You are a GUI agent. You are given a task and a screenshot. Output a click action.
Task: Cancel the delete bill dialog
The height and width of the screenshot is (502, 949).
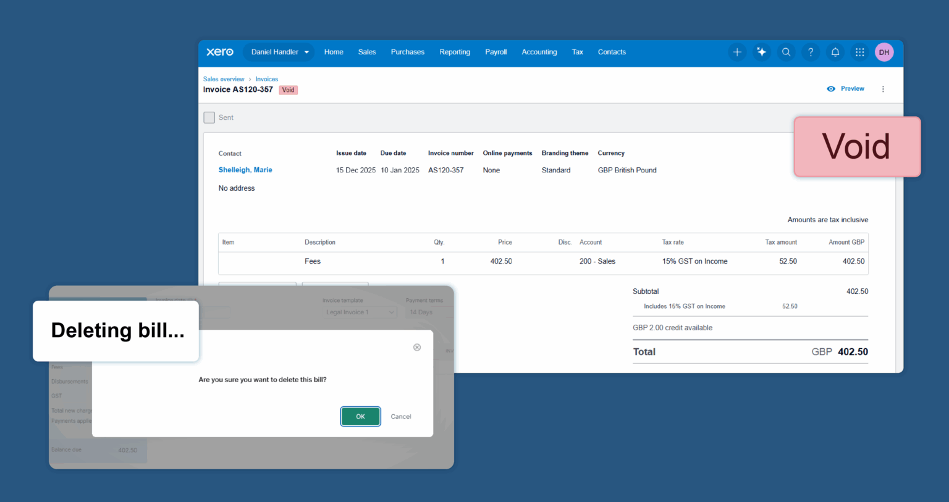(x=401, y=417)
